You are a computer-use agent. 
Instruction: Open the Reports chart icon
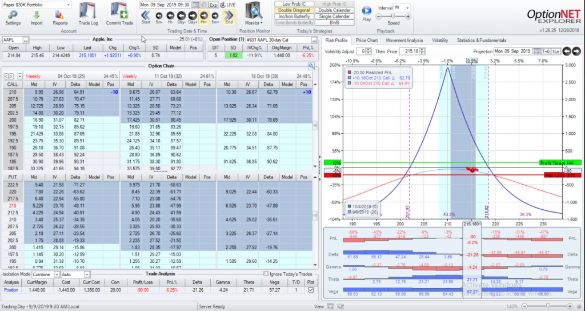(59, 14)
